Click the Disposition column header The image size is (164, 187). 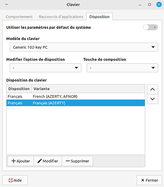click(x=19, y=89)
